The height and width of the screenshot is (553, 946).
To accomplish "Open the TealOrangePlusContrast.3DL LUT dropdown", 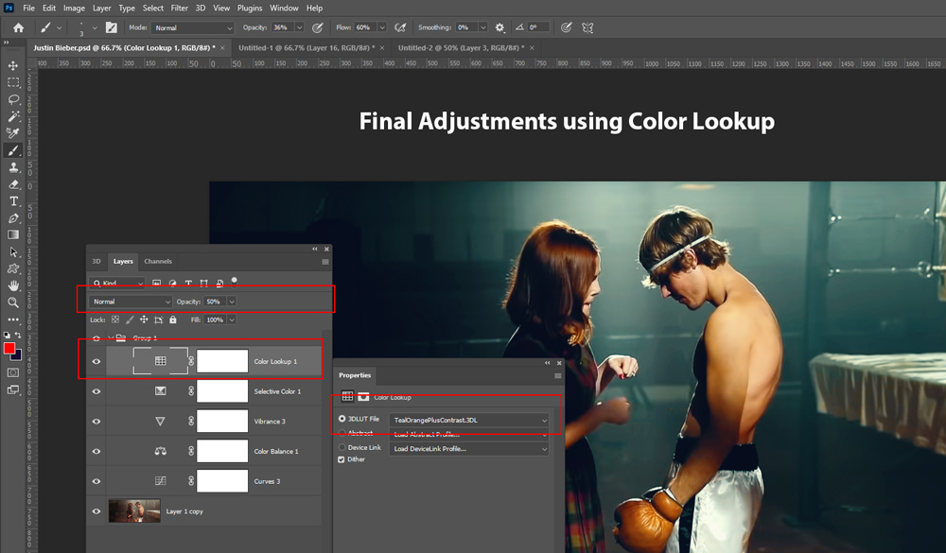I will point(469,420).
